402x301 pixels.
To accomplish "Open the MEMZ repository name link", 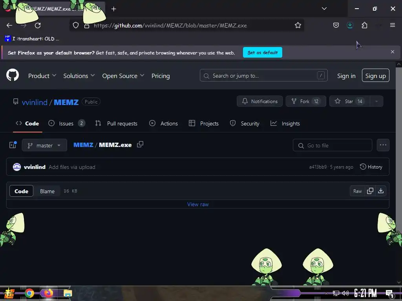I will click(66, 102).
